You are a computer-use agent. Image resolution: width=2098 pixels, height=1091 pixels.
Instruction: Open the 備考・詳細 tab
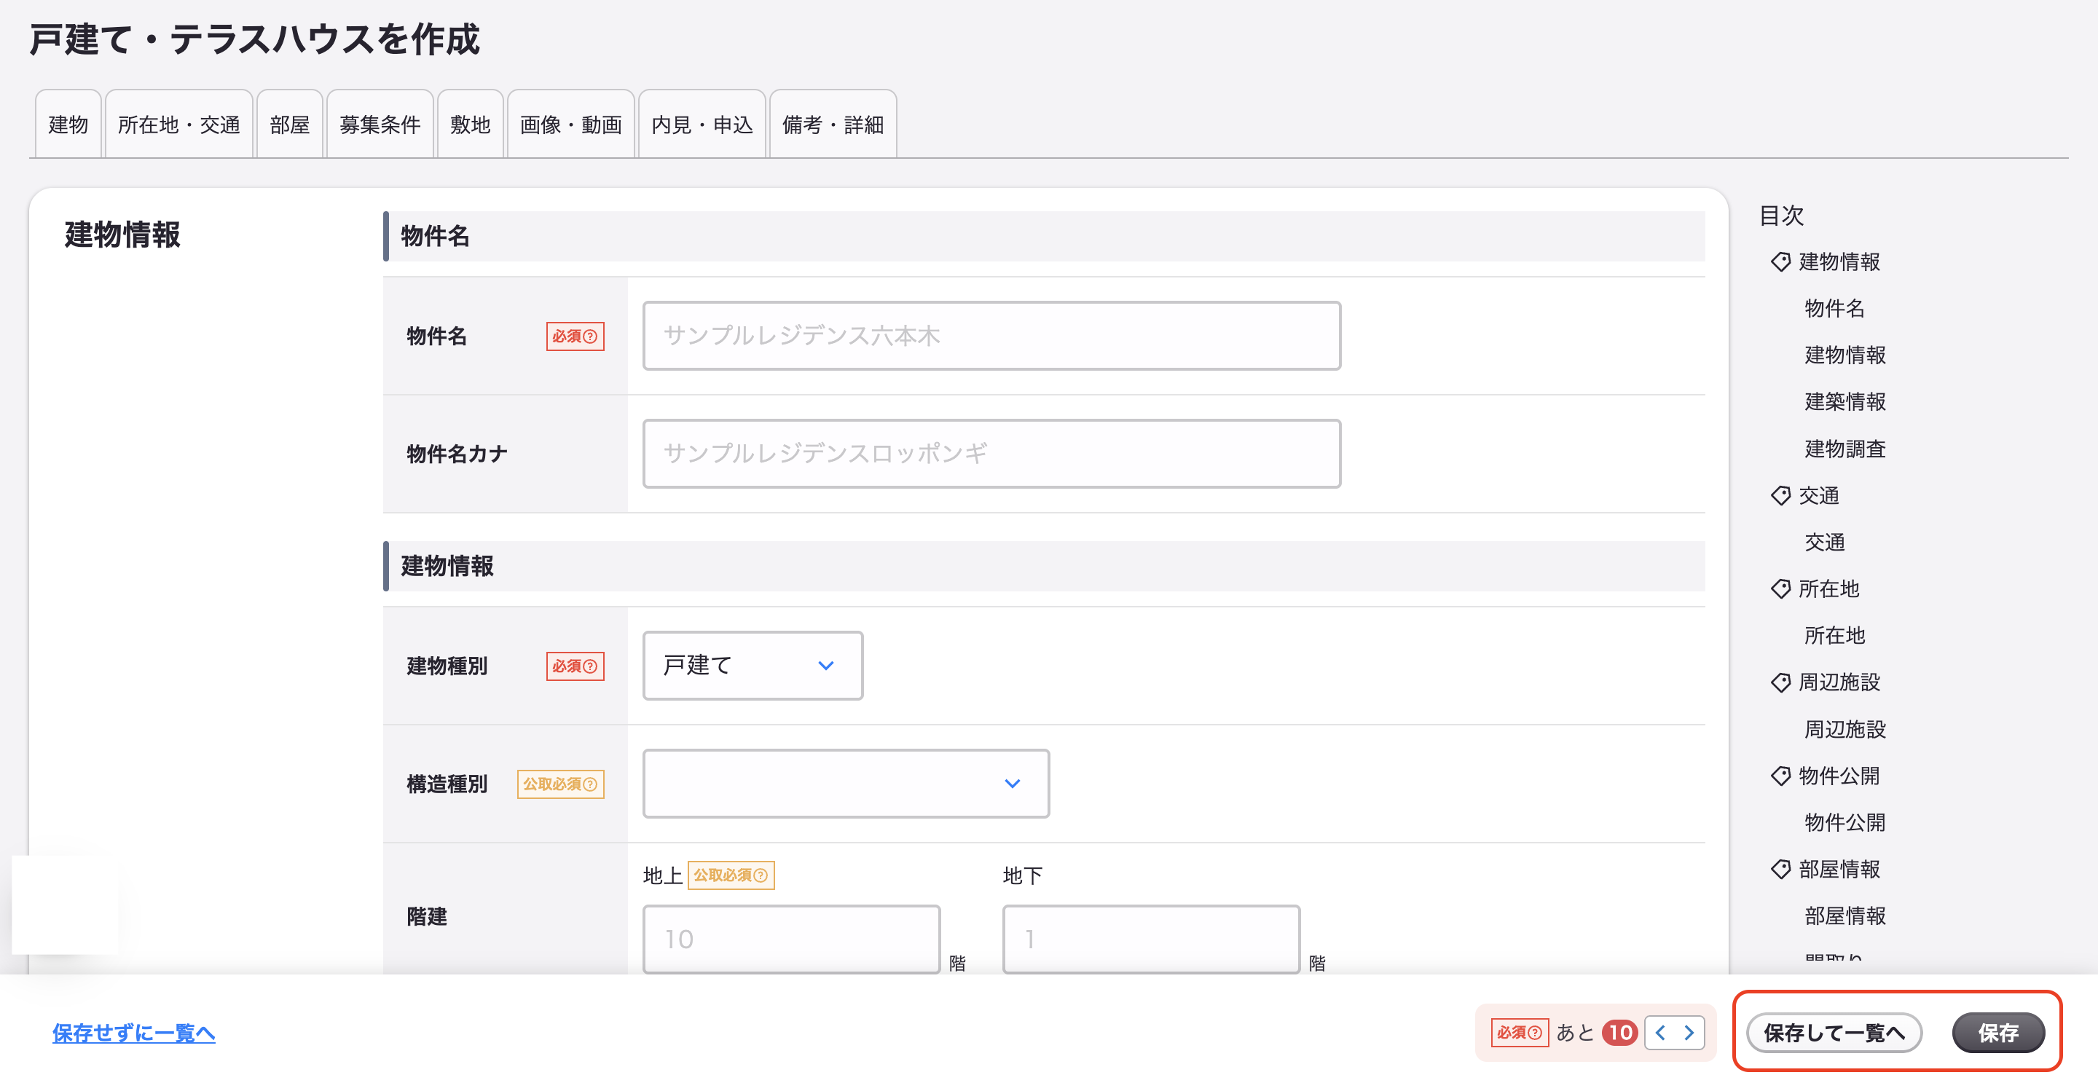(833, 125)
